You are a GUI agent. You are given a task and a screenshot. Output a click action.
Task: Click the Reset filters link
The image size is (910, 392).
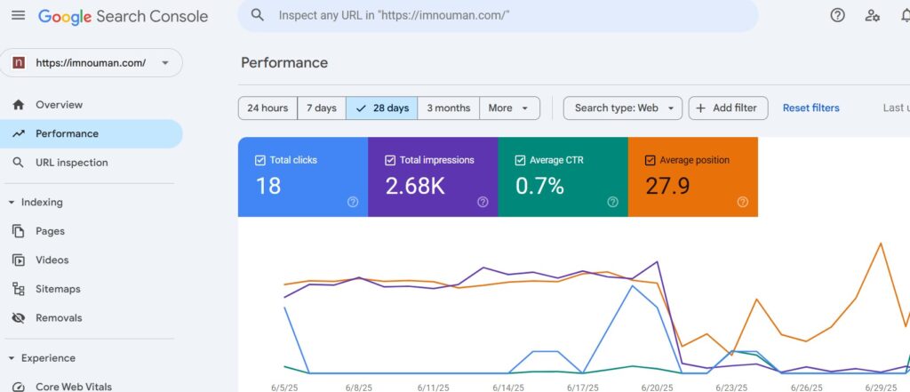[810, 108]
